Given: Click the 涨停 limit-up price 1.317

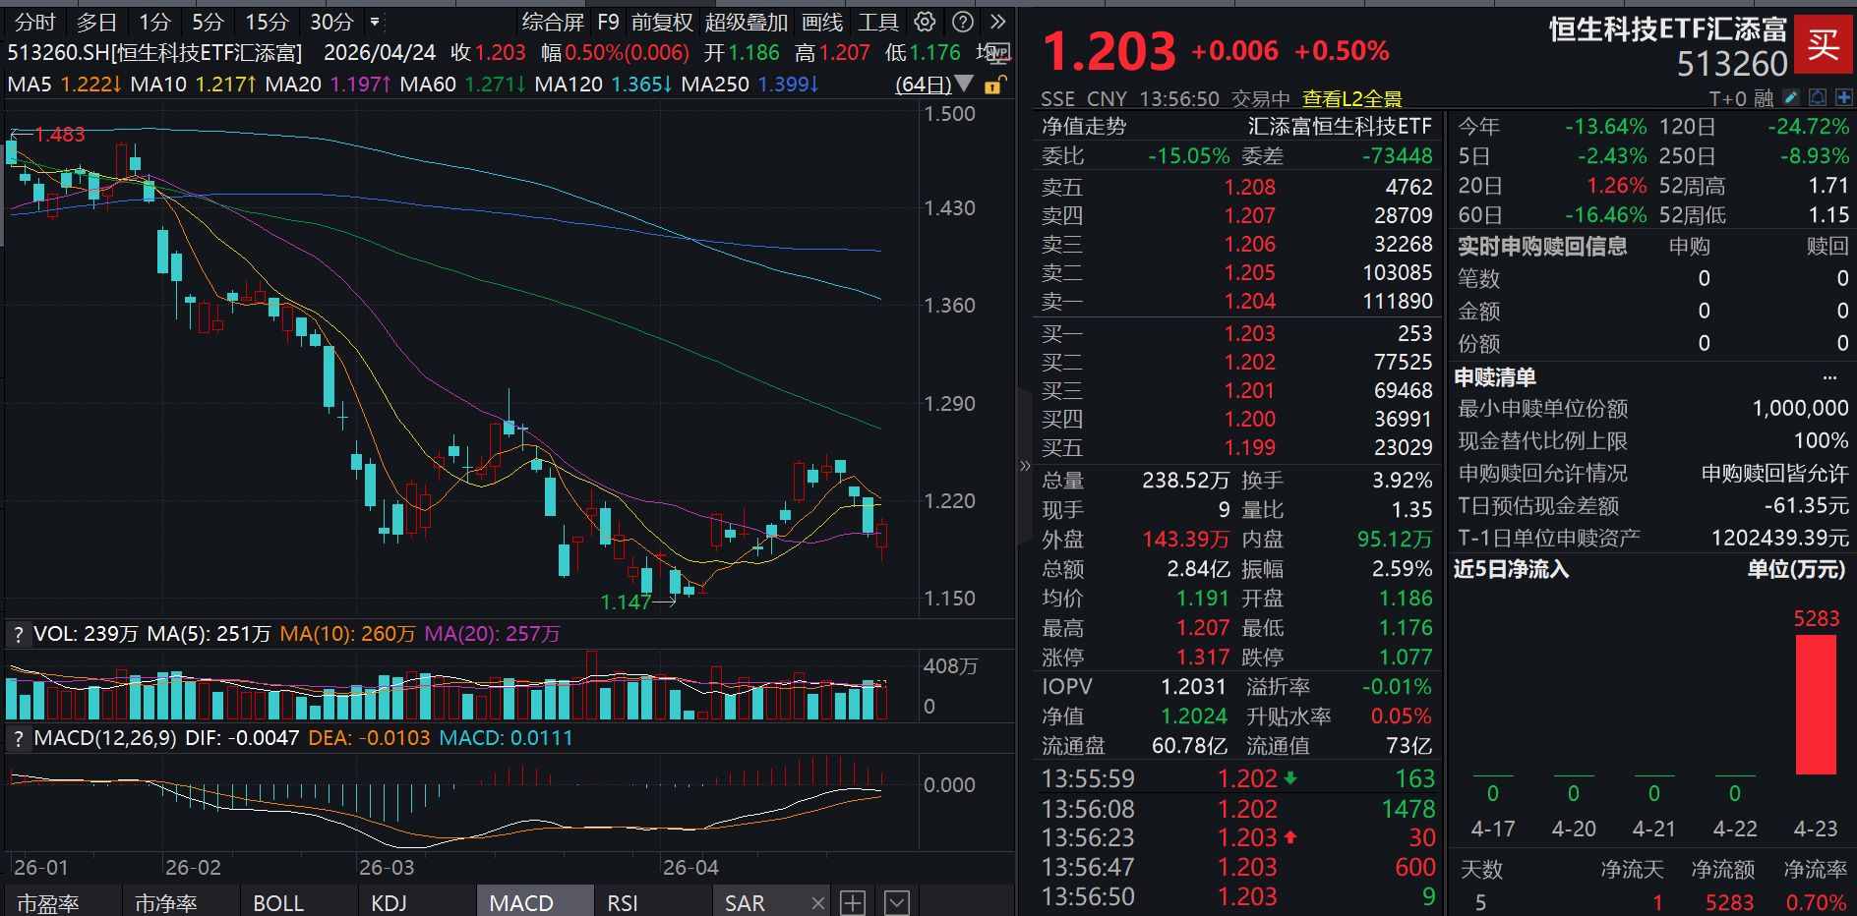Looking at the screenshot, I should (1203, 658).
